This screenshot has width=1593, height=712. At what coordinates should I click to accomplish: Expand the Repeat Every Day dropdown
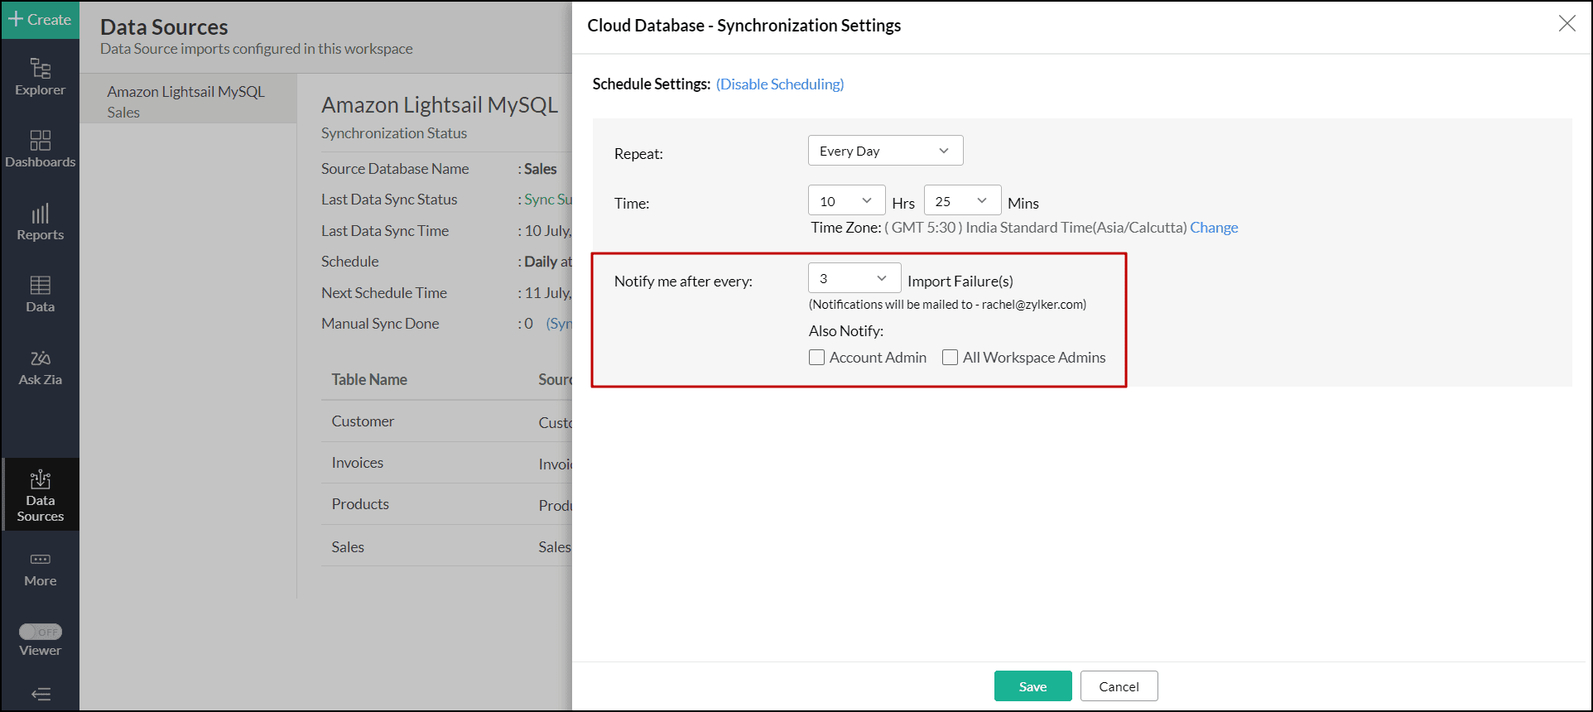tap(884, 151)
